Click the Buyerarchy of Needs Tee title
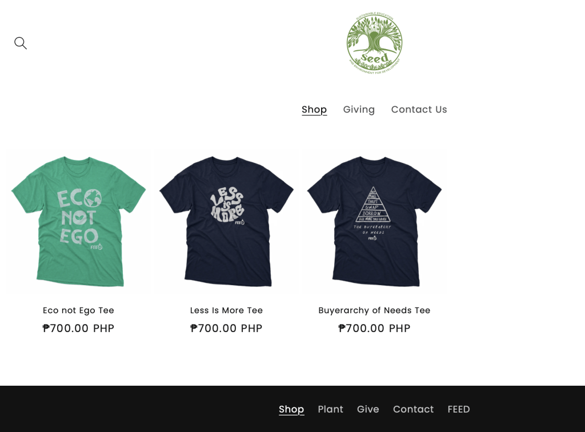The width and height of the screenshot is (585, 432). click(374, 310)
